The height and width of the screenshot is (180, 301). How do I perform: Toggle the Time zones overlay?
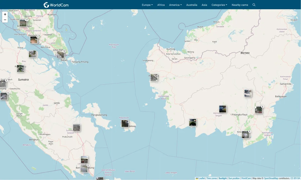tap(212, 178)
